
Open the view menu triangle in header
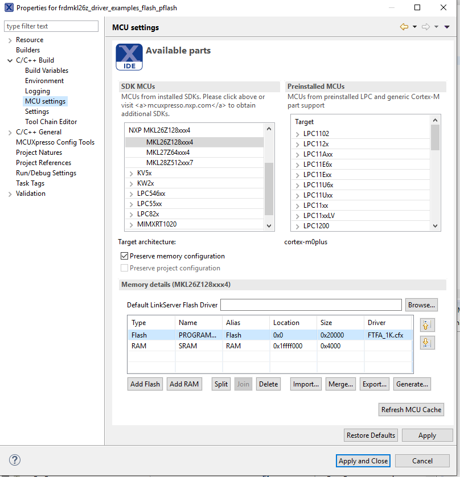(x=447, y=27)
